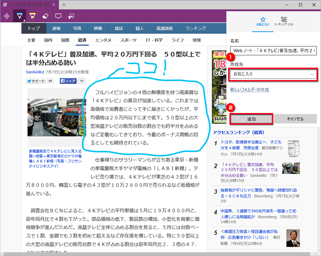321x256 pixels.
Task: Choose the Eraser tool
Action: (45, 16)
